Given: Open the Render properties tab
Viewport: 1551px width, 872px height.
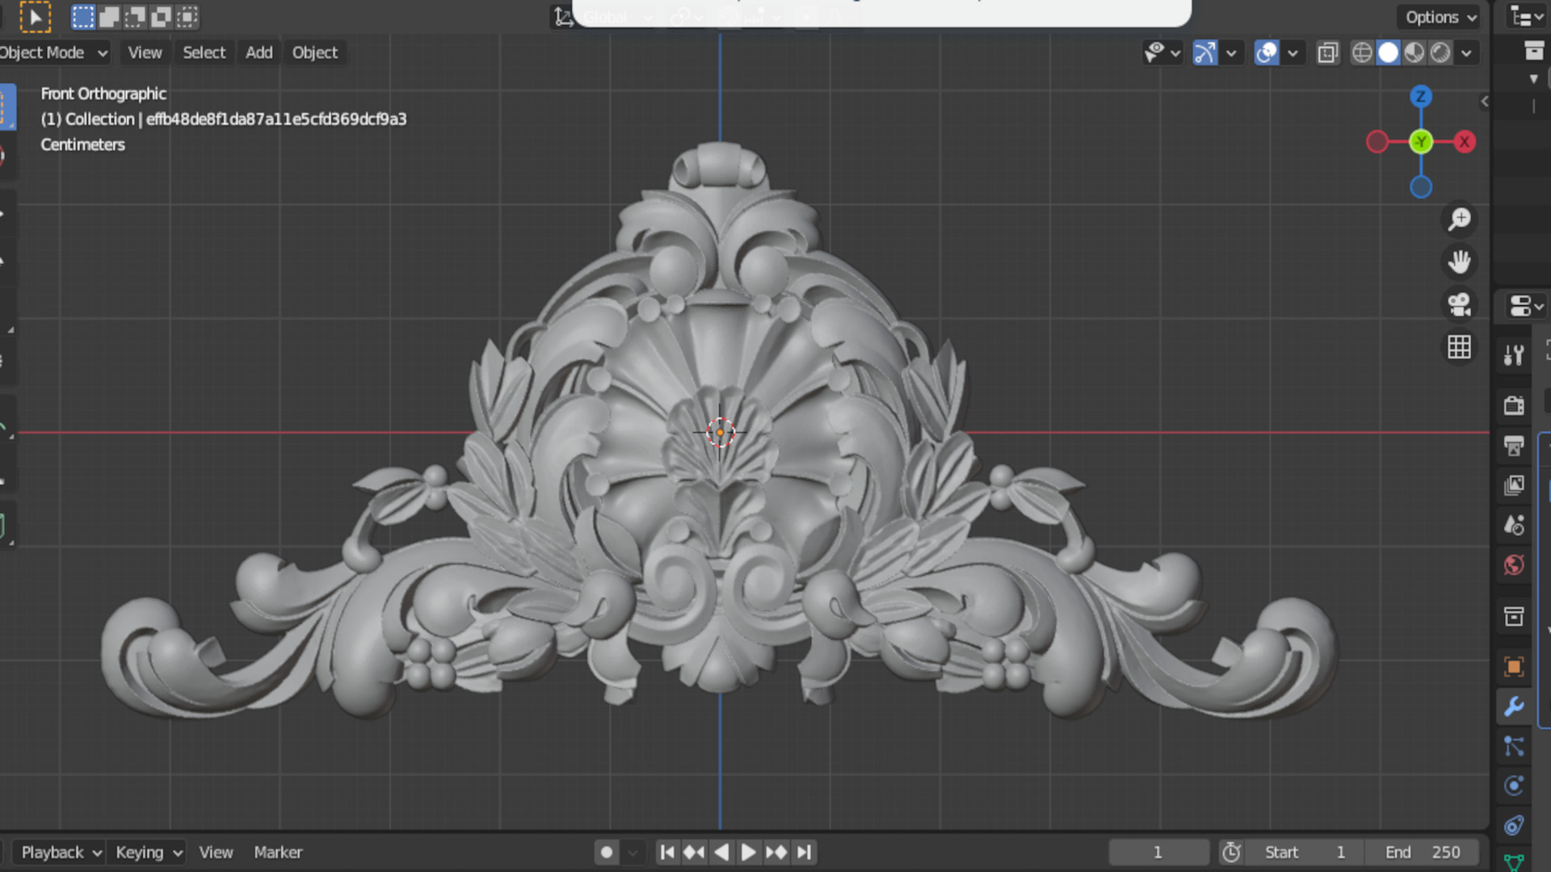Looking at the screenshot, I should click(x=1514, y=405).
